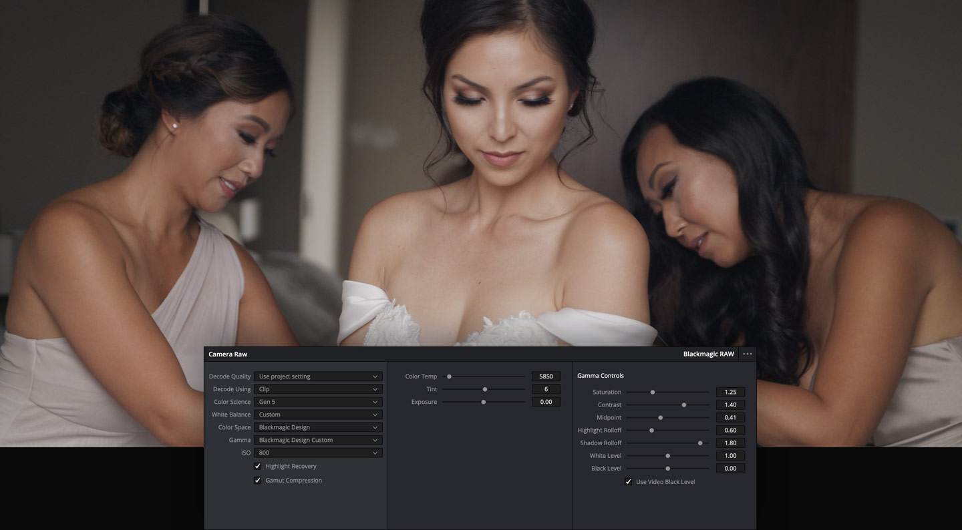Click the Blackmagic RAW label

click(x=708, y=354)
